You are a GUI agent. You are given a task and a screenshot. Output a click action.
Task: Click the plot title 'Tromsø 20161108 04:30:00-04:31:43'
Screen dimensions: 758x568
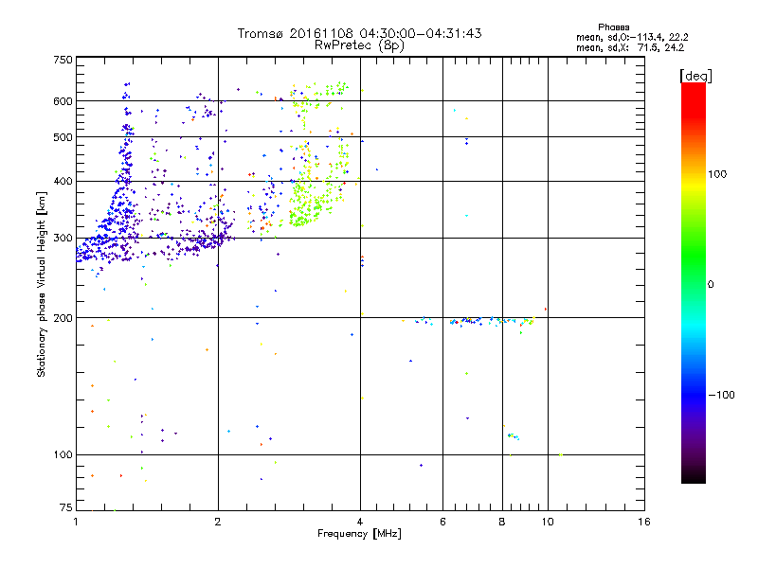tap(359, 33)
